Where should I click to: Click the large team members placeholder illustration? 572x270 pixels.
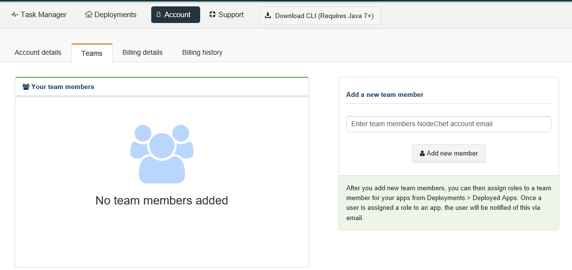(161, 154)
